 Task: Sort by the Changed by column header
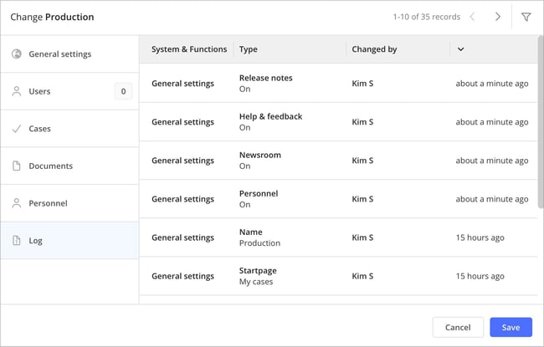pos(374,49)
